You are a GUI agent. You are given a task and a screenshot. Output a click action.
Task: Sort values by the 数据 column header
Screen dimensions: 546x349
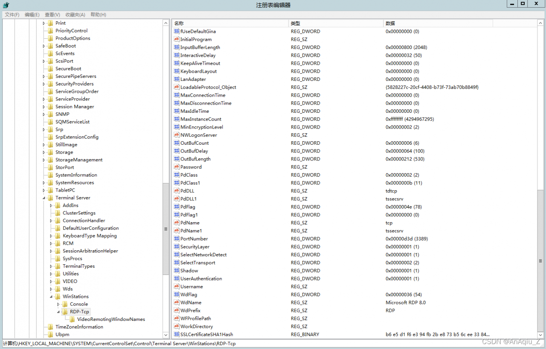click(x=438, y=23)
